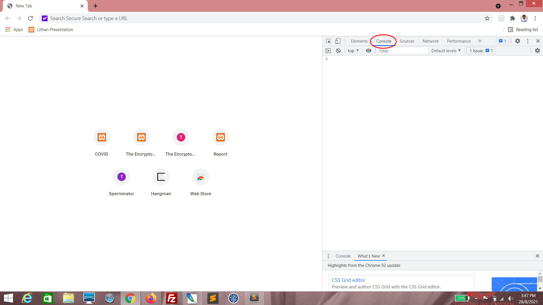Click the inspect element picker icon

pyautogui.click(x=328, y=41)
